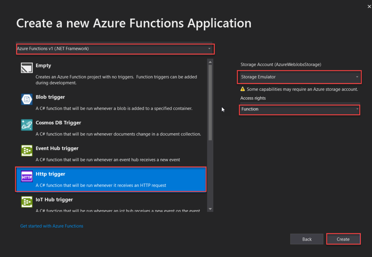372x257 pixels.
Task: Click the Blob trigger description text
Action: (114, 108)
